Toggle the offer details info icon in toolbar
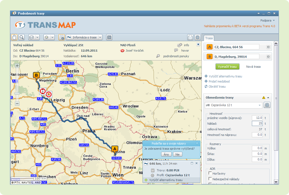Screen dimensions: 289x195 tap(62, 37)
